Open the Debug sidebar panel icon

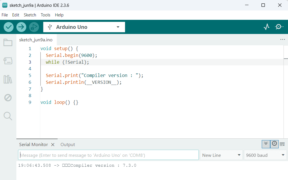pyautogui.click(x=8, y=98)
